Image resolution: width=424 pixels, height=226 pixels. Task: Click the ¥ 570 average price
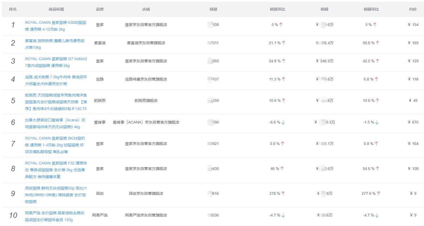[413, 122]
